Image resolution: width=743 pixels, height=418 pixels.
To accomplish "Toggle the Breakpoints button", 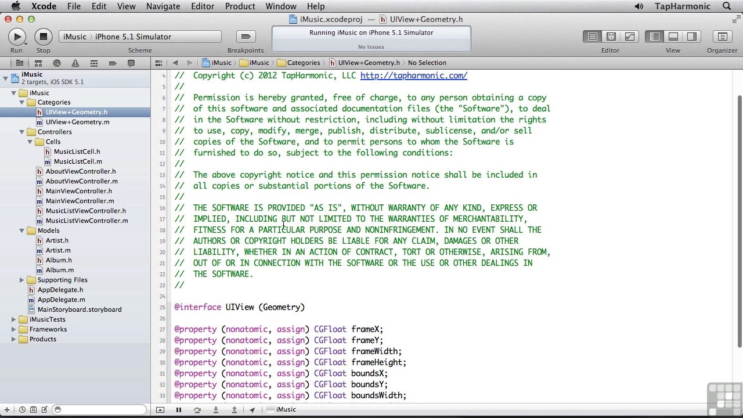I will [246, 37].
